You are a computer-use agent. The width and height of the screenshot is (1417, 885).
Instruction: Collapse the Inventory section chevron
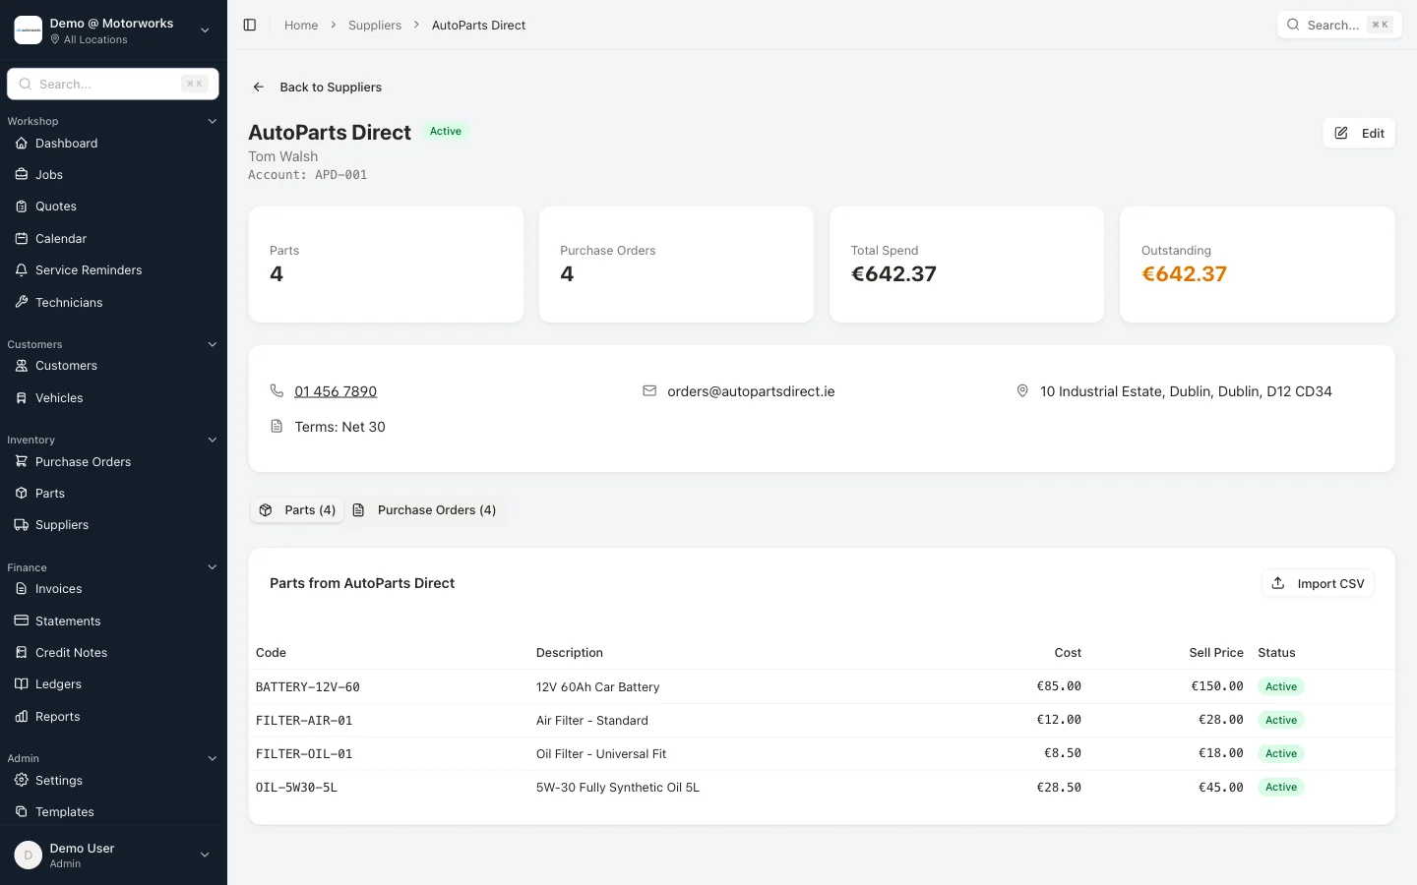pyautogui.click(x=212, y=440)
